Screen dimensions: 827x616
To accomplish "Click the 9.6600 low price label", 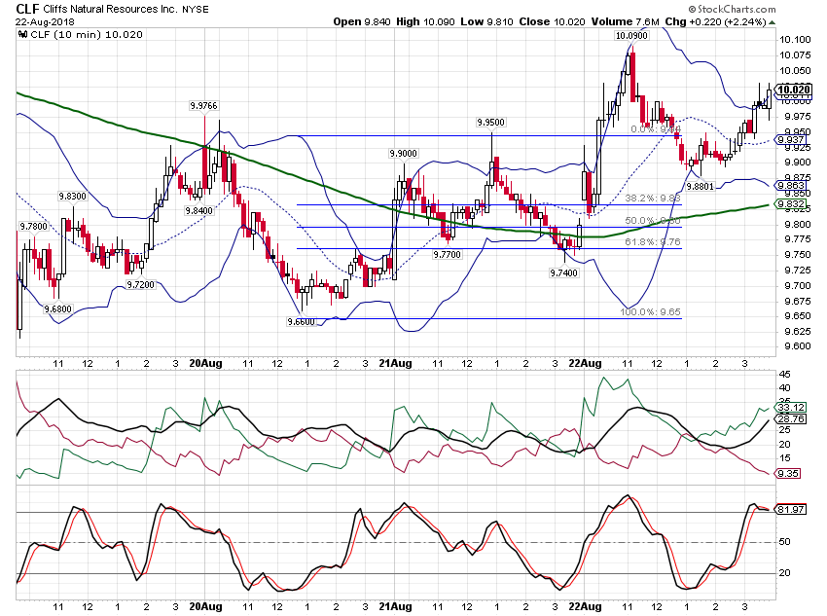I will [302, 322].
